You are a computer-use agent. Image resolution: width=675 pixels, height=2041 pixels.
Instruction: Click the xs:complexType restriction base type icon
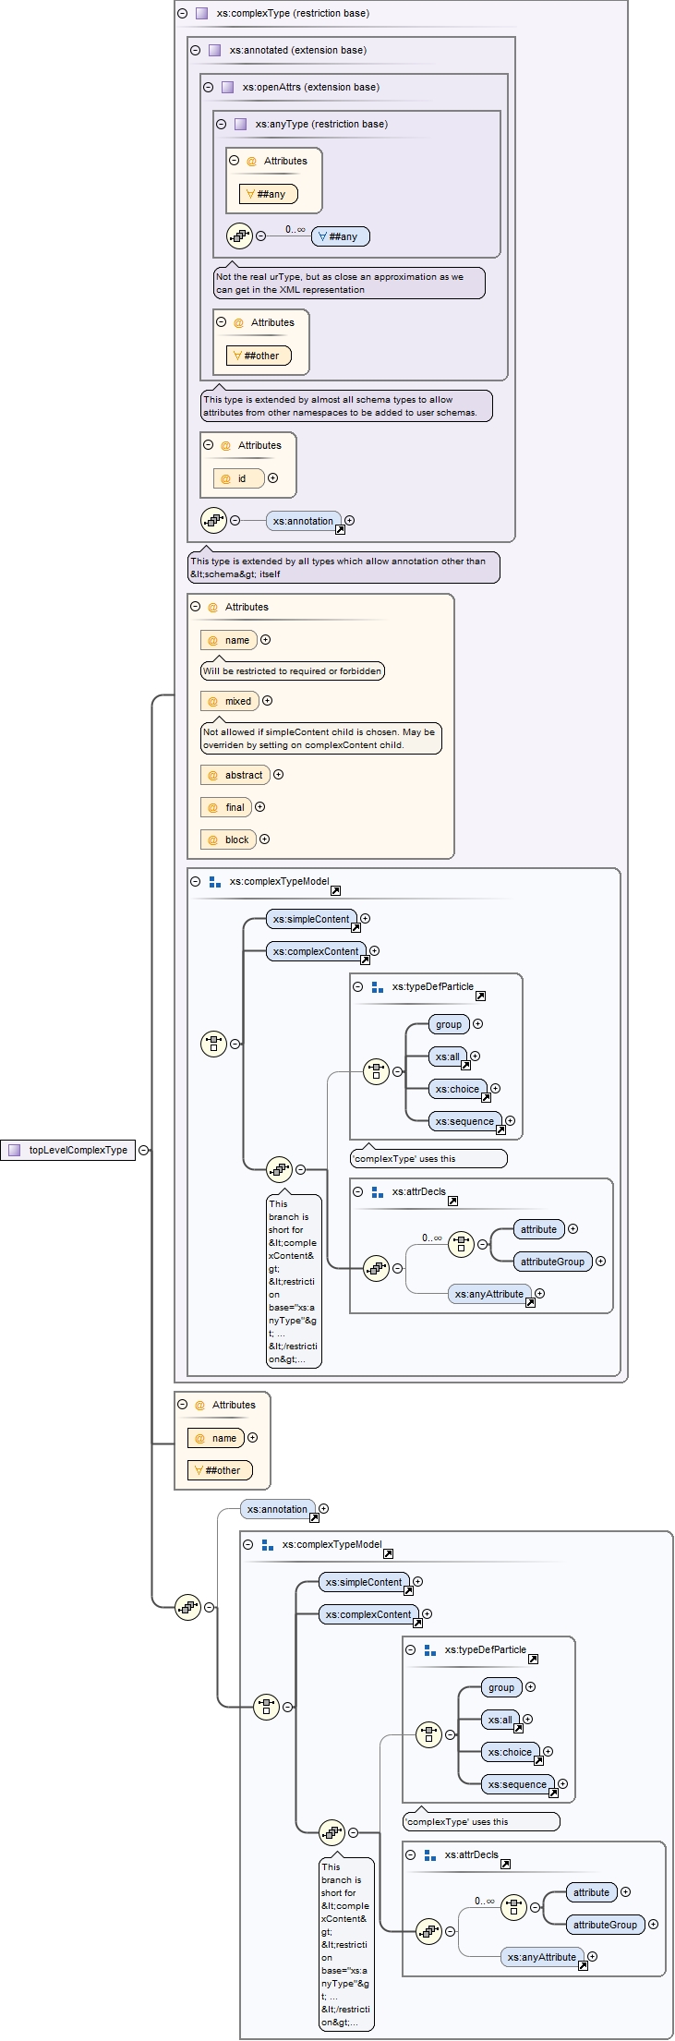pyautogui.click(x=201, y=13)
